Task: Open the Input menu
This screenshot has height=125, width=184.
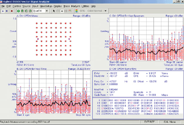Action: click(35, 6)
